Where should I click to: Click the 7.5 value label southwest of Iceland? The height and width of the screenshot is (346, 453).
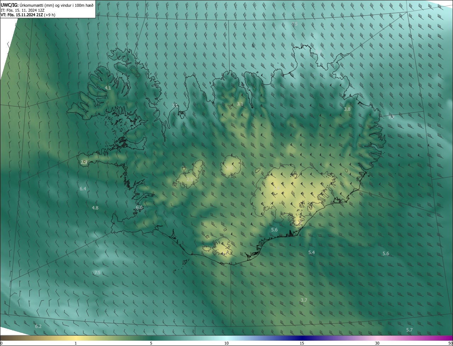[x=97, y=273]
